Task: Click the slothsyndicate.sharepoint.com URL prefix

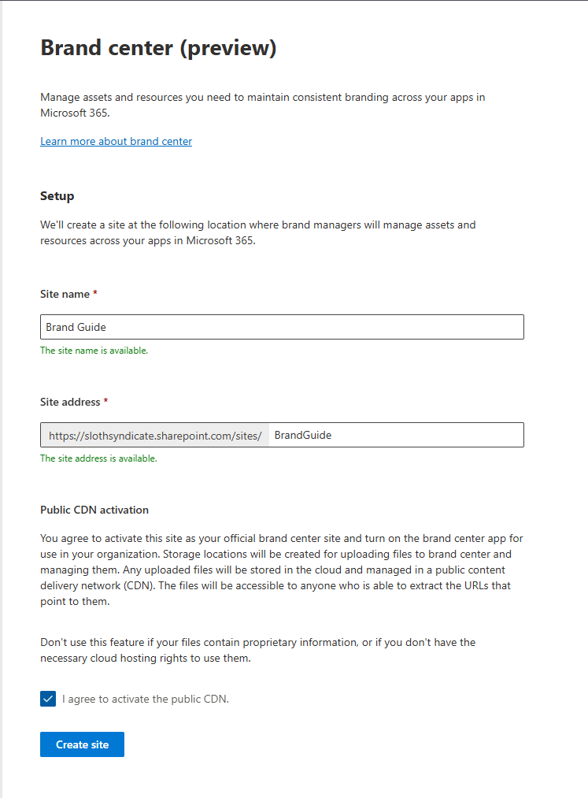Action: click(x=155, y=436)
